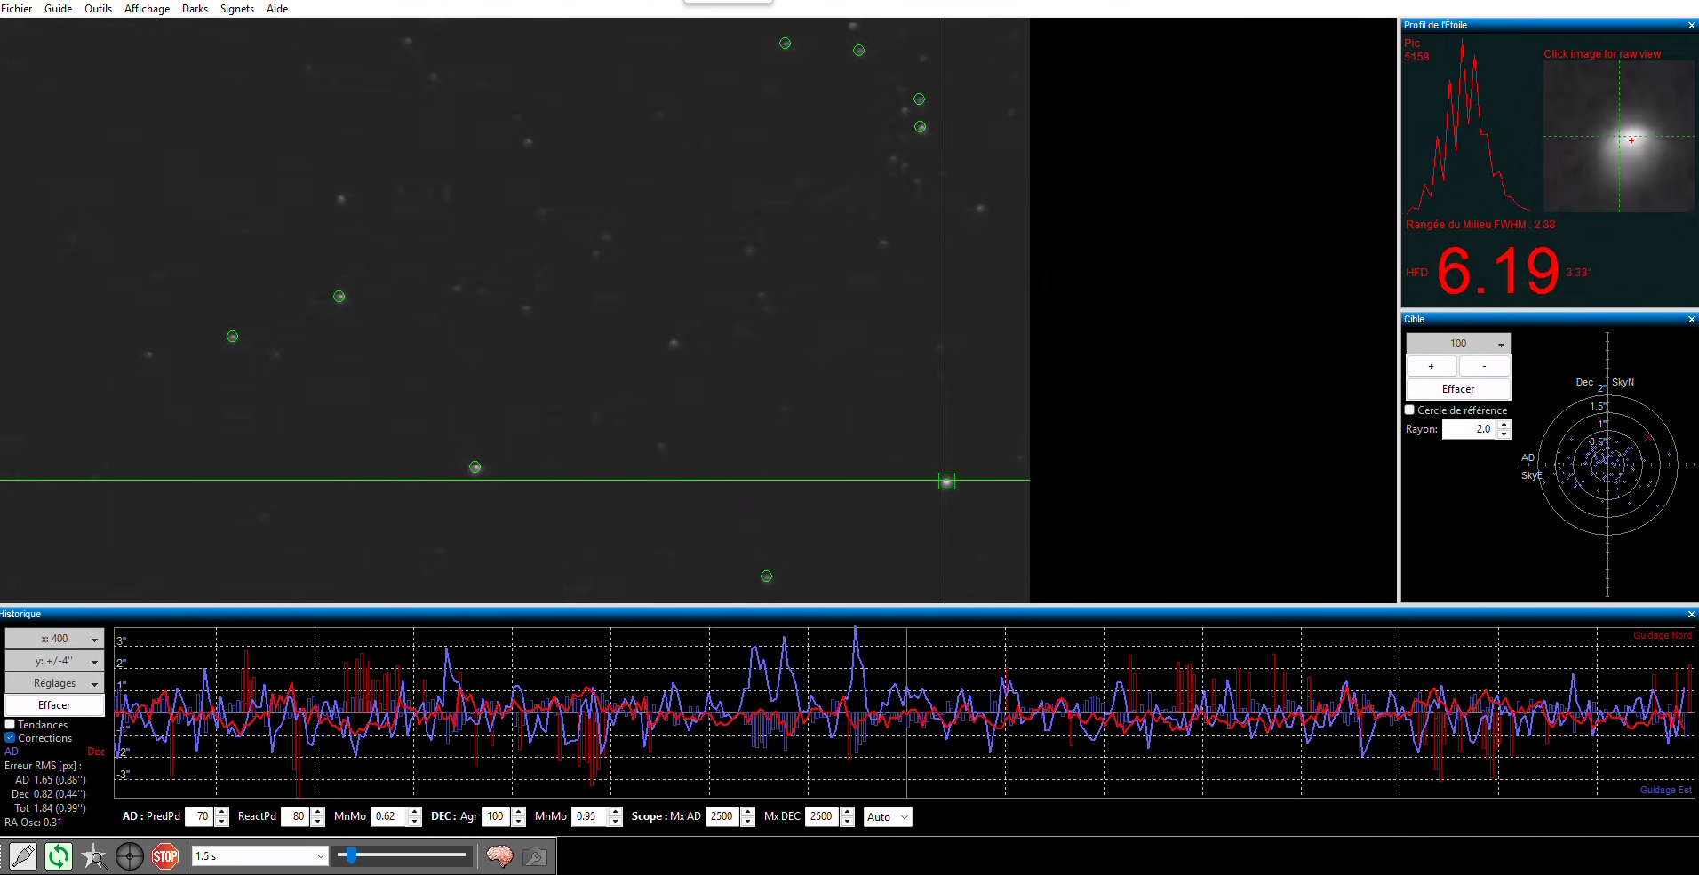Viewport: 1699px width, 875px height.
Task: Open the Outils menu
Action: [98, 9]
